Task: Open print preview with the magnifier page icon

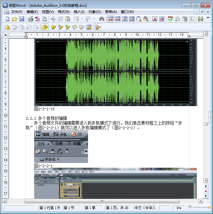Action: click(45, 19)
